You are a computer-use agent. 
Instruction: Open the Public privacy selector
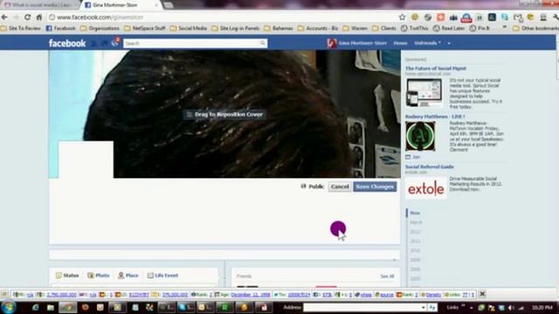click(x=313, y=186)
